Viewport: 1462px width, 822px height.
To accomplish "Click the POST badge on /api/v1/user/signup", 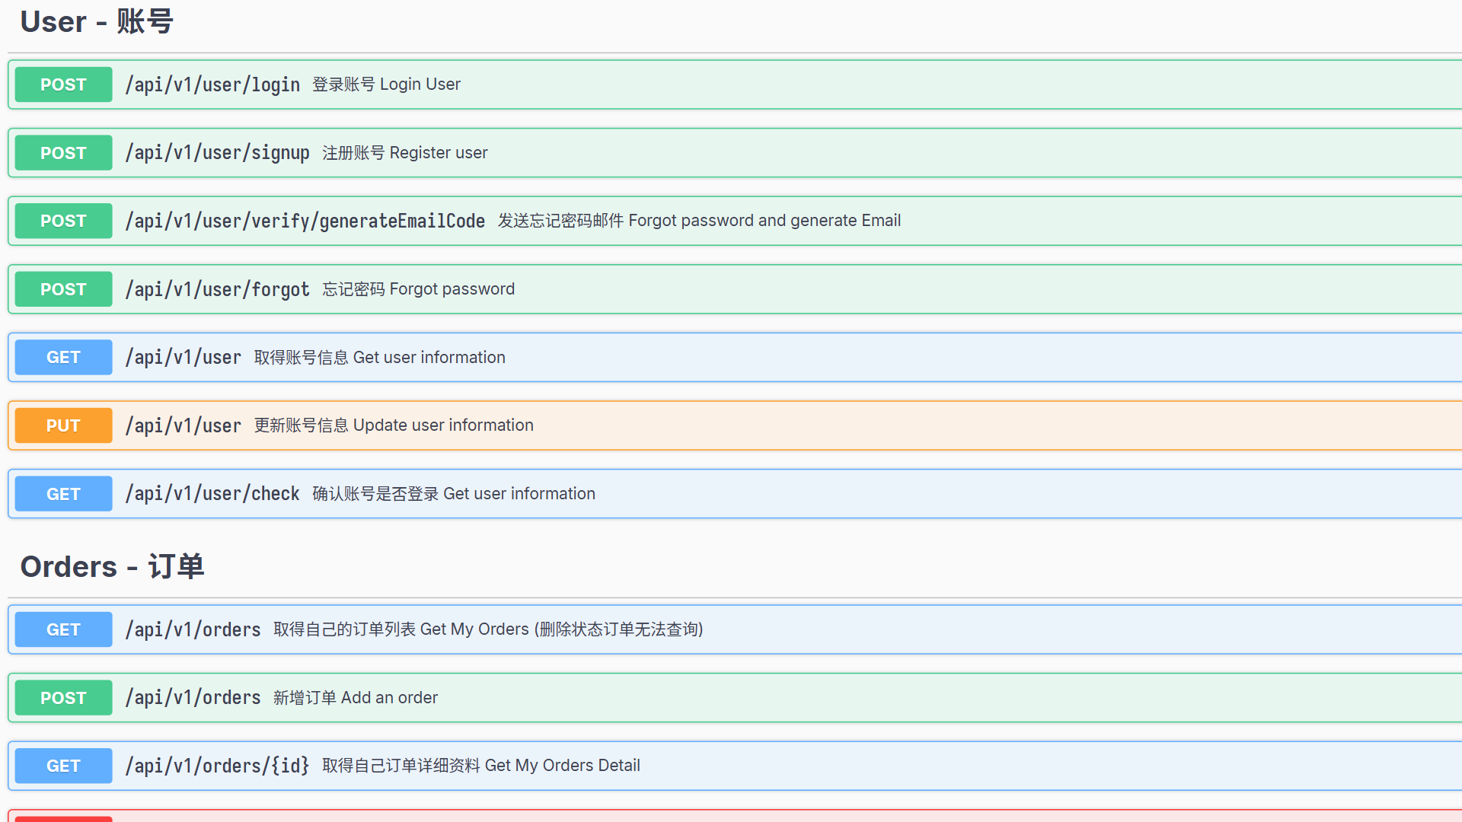I will [x=62, y=152].
